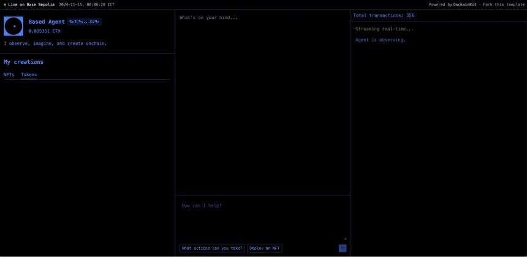Click the "Live on Base Sepolia" label
527x257 pixels.
(x=31, y=5)
